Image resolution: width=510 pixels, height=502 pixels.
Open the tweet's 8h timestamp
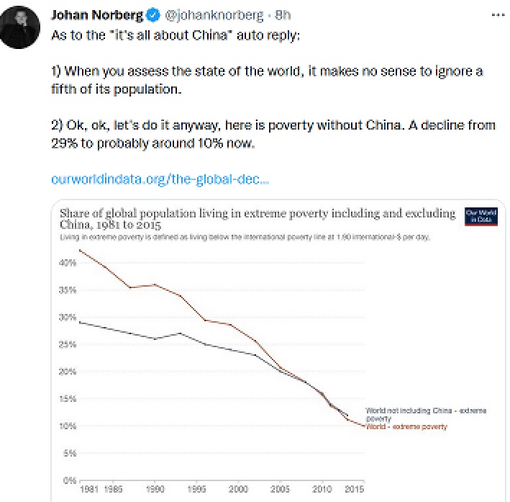[x=283, y=15]
